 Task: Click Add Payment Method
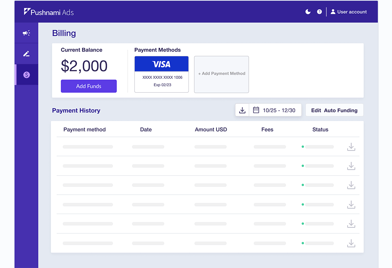tap(221, 74)
